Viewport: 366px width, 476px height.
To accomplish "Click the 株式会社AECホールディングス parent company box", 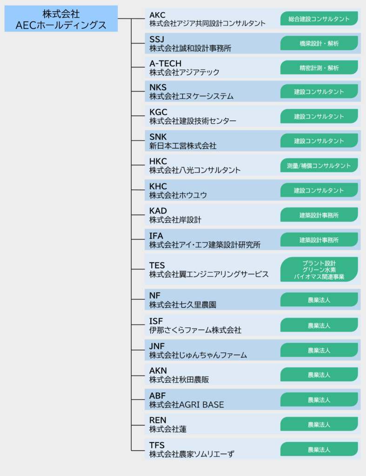I will click(x=61, y=19).
